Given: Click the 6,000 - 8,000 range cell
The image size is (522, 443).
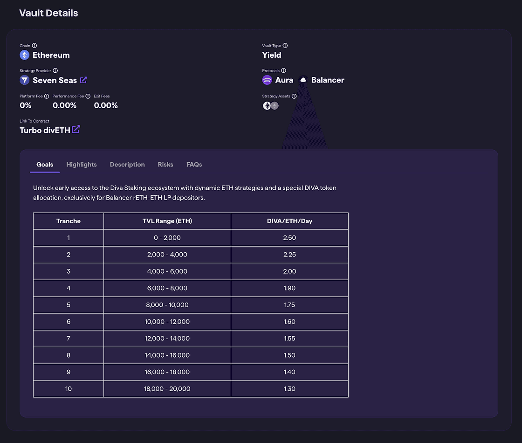Looking at the screenshot, I should [x=167, y=288].
